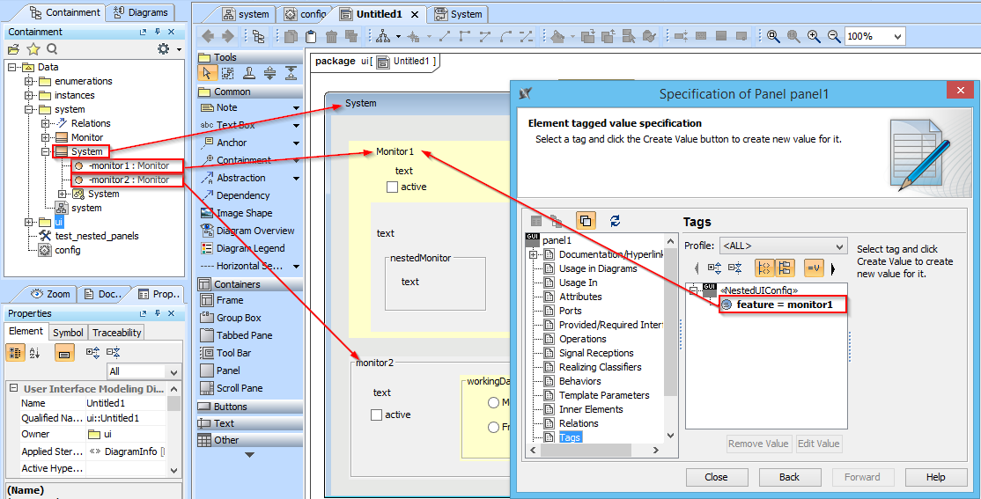Toggle active checkbox under Monitor1
Screen dimensions: 981x499
pos(393,187)
